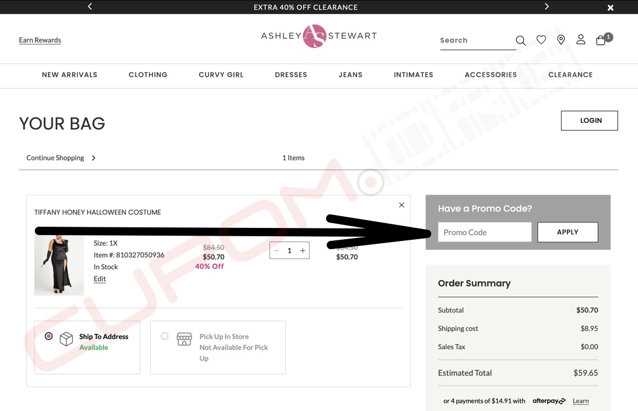This screenshot has width=638, height=411.
Task: Open Accessories menu
Action: coord(491,75)
